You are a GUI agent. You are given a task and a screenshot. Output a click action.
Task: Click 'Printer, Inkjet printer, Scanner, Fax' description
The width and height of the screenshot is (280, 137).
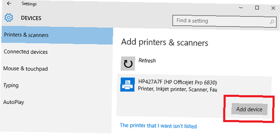[178, 89]
